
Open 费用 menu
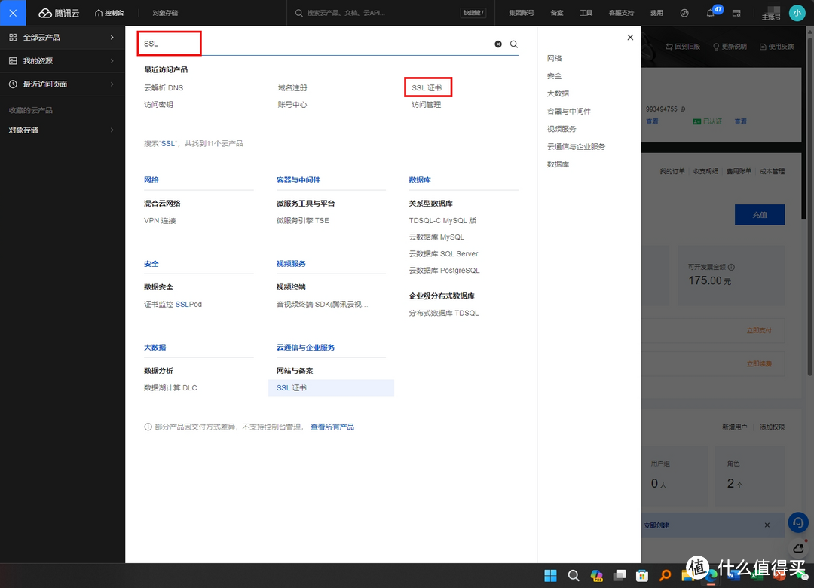coord(656,13)
